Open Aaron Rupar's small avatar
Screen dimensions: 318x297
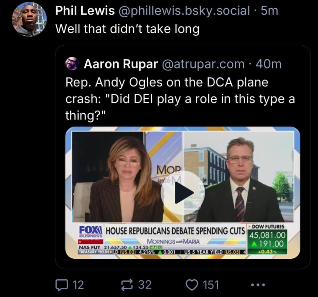(72, 64)
